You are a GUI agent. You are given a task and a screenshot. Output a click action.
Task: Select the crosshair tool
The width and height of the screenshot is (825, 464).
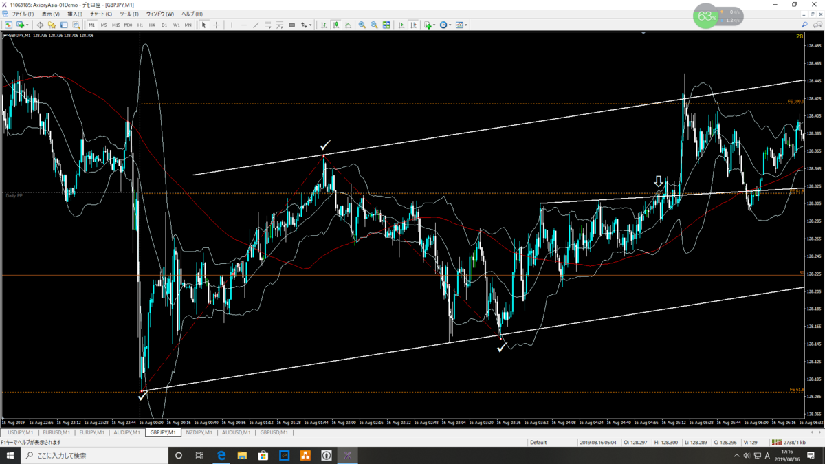click(216, 25)
